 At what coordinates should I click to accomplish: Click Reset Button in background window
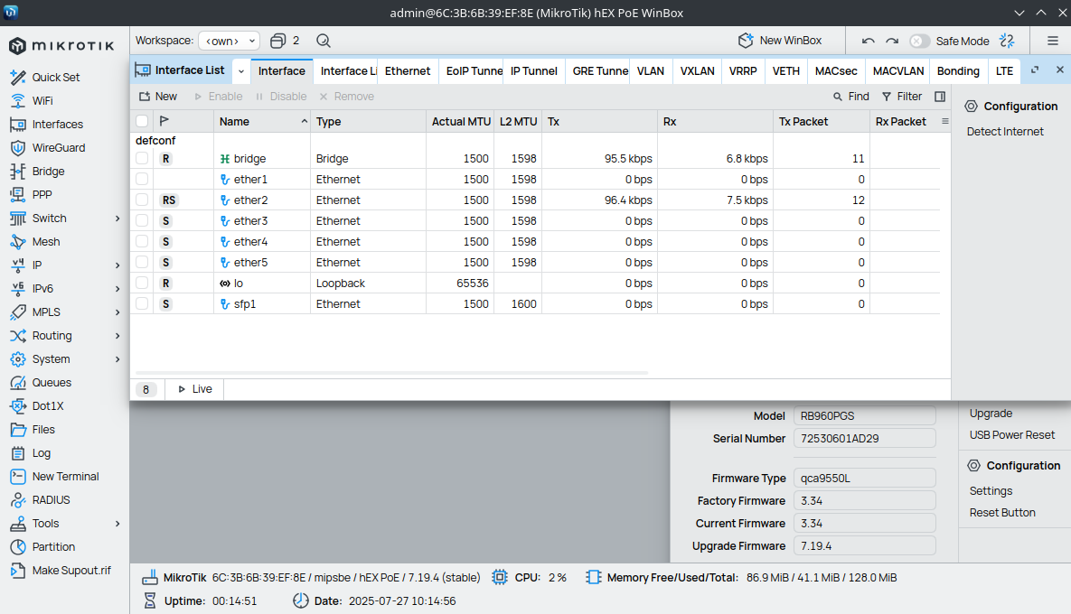(x=1002, y=513)
